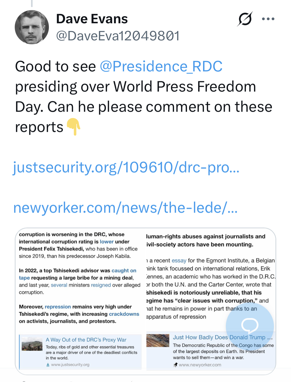Tap the floating reply speech bubble
The width and height of the screenshot is (291, 382).
pos(250,326)
